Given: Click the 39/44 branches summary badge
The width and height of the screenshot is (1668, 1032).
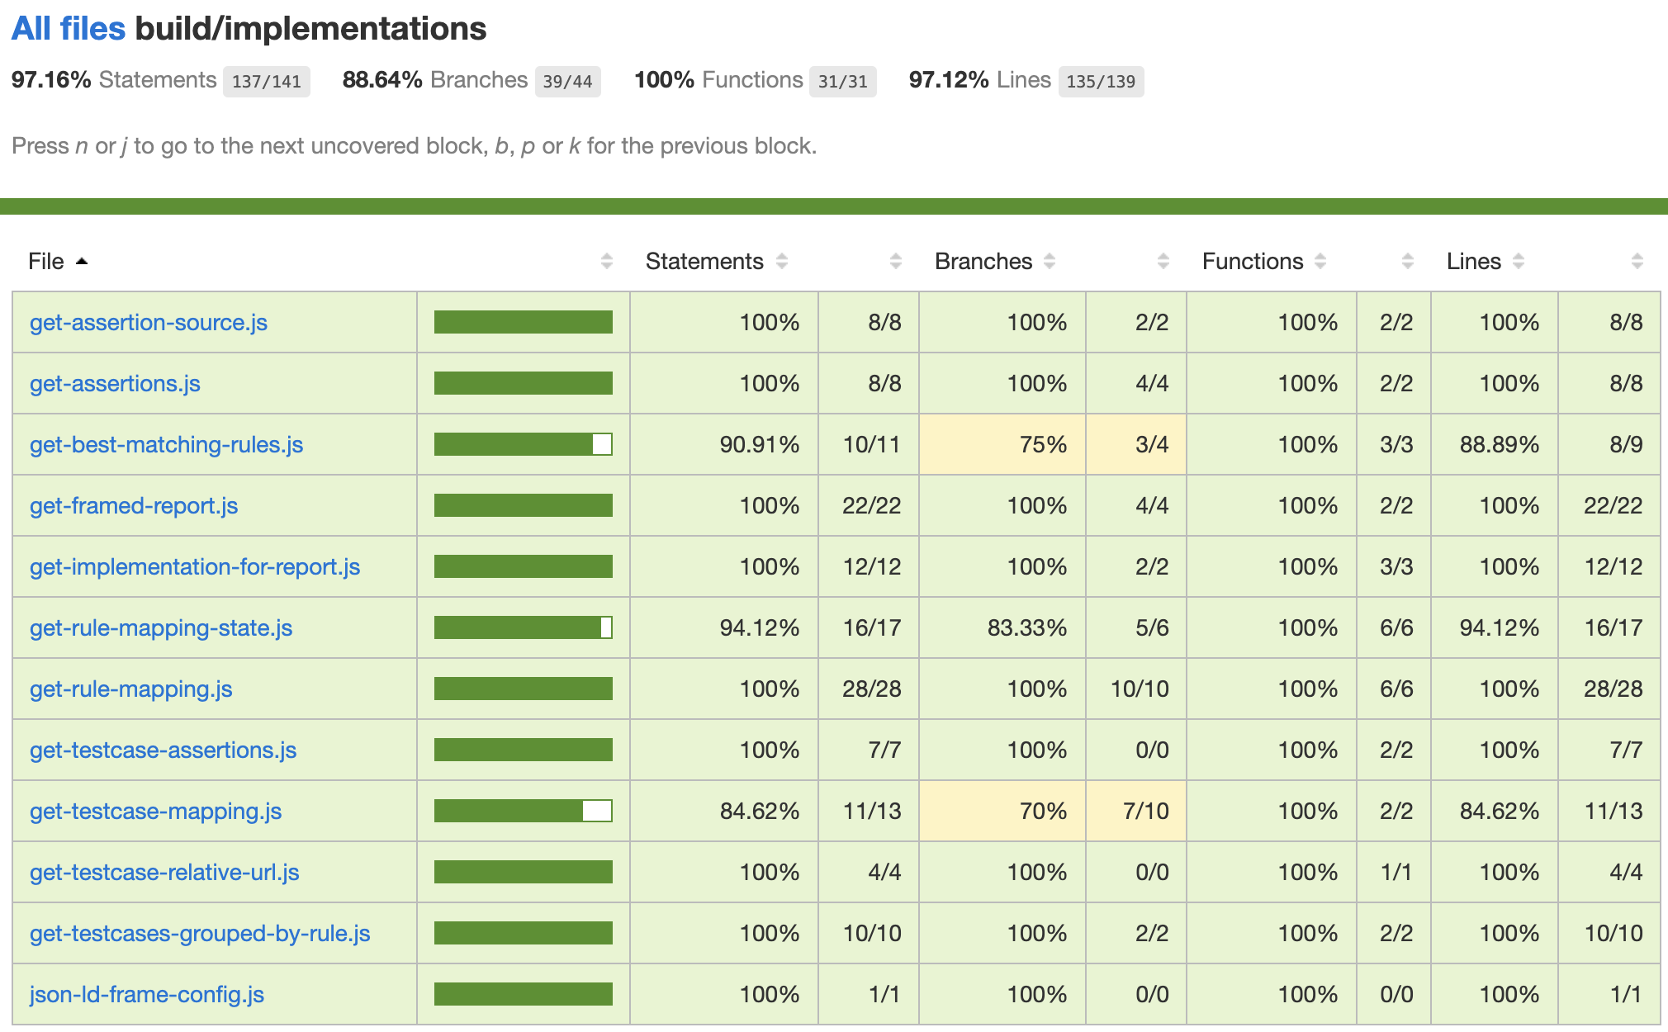Looking at the screenshot, I should click(x=567, y=82).
